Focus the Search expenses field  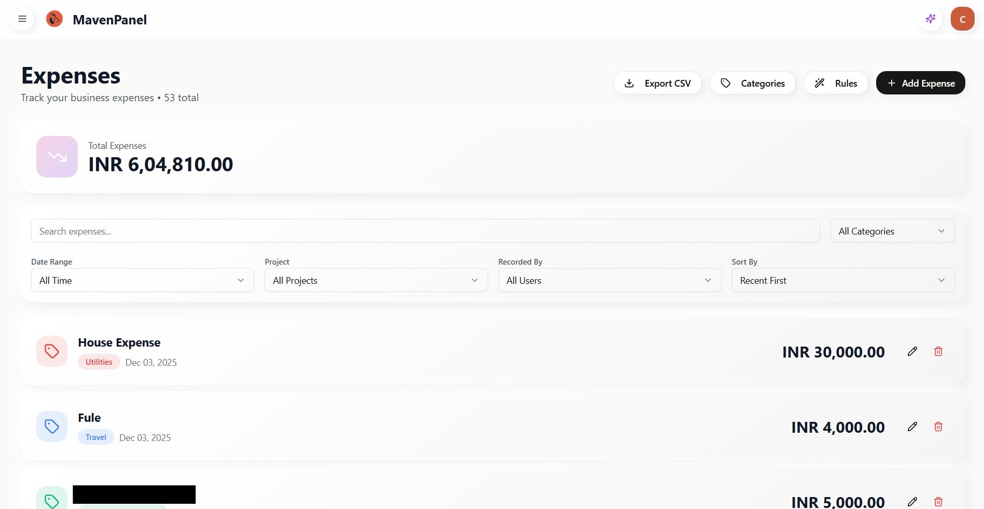[425, 231]
